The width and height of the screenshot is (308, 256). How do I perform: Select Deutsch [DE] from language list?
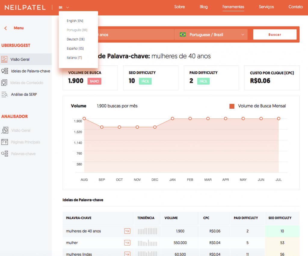tap(75, 39)
